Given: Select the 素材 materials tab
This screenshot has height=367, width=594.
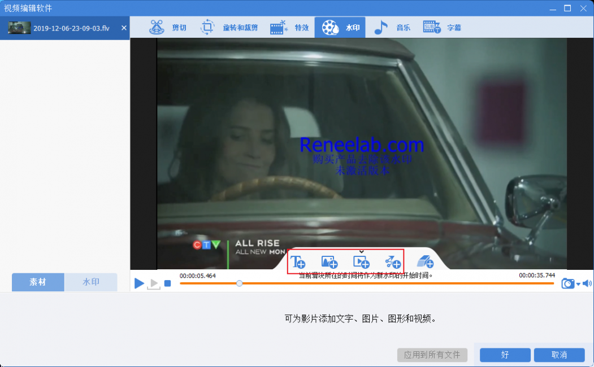Looking at the screenshot, I should 38,282.
